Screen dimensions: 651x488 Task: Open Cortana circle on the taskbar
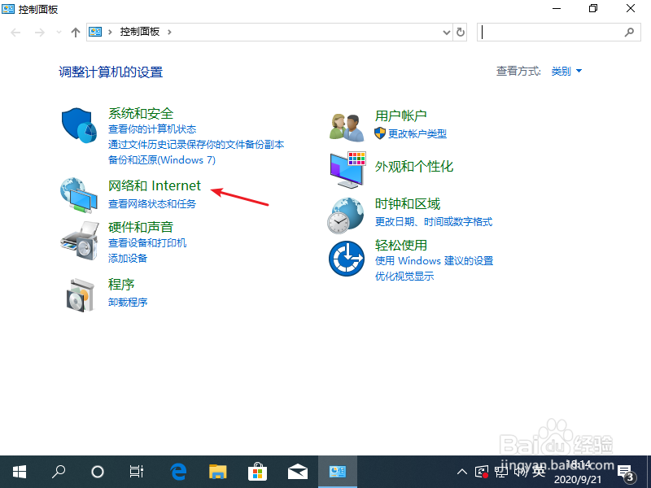point(98,472)
